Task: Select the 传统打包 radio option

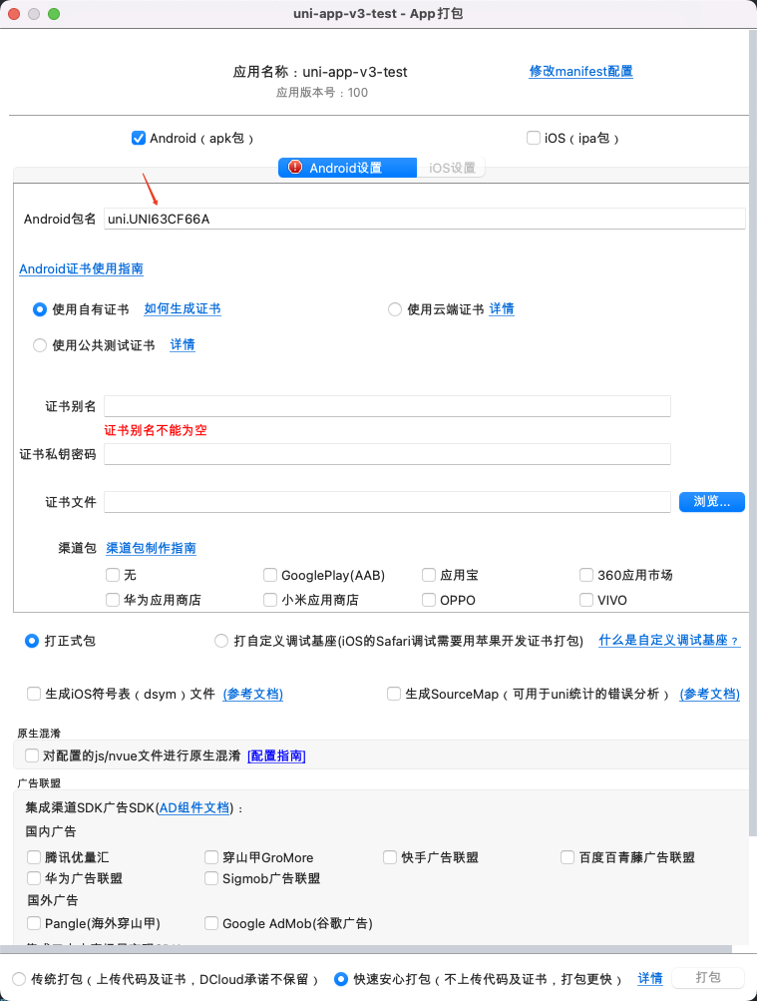Action: [19, 979]
